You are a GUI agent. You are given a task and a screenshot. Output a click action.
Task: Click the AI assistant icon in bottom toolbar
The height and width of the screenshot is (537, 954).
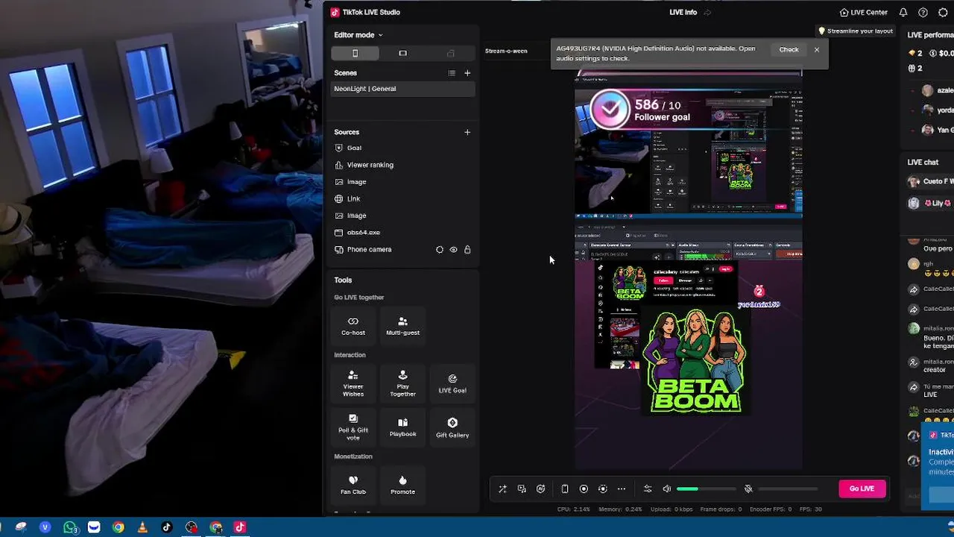click(x=541, y=489)
